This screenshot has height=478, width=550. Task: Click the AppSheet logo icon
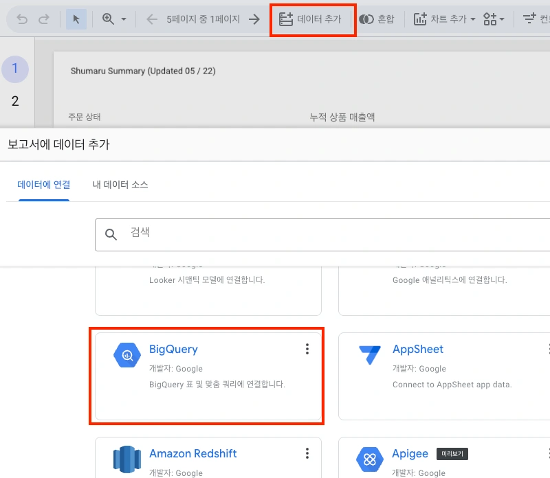pos(371,355)
